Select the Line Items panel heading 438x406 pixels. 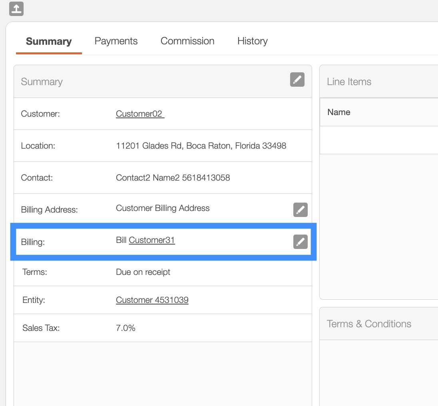pos(349,82)
